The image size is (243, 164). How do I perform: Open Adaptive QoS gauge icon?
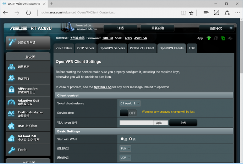tap(11, 102)
